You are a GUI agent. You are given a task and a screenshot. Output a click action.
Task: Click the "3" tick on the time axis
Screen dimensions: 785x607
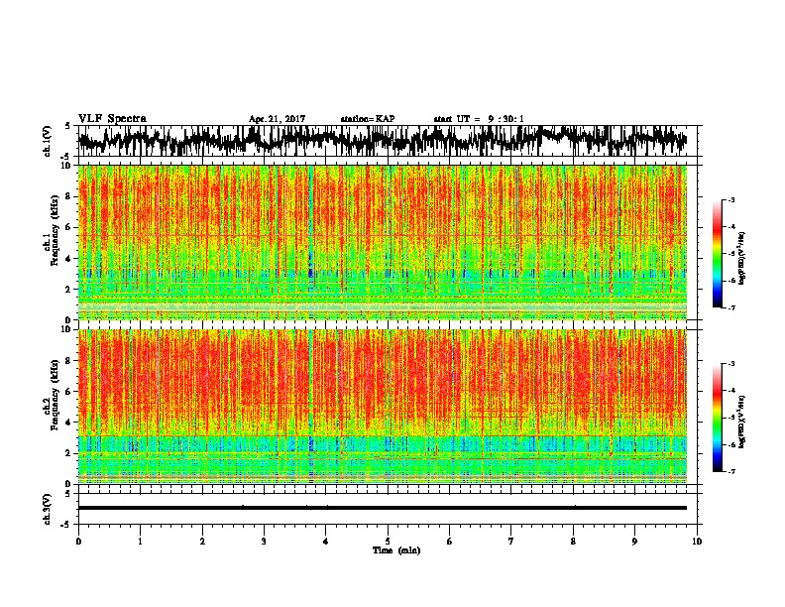point(264,542)
